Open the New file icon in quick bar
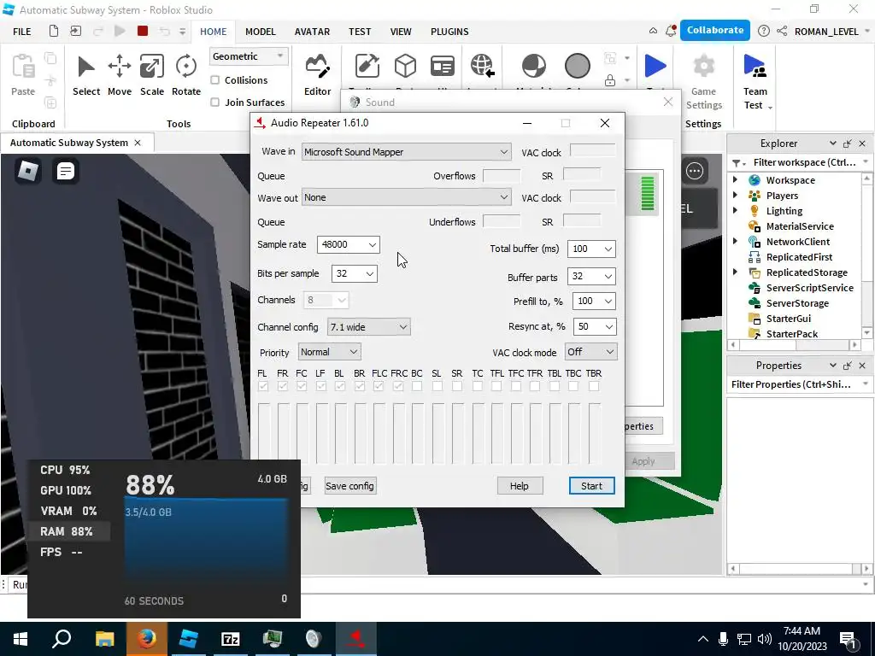This screenshot has height=656, width=875. (x=54, y=32)
